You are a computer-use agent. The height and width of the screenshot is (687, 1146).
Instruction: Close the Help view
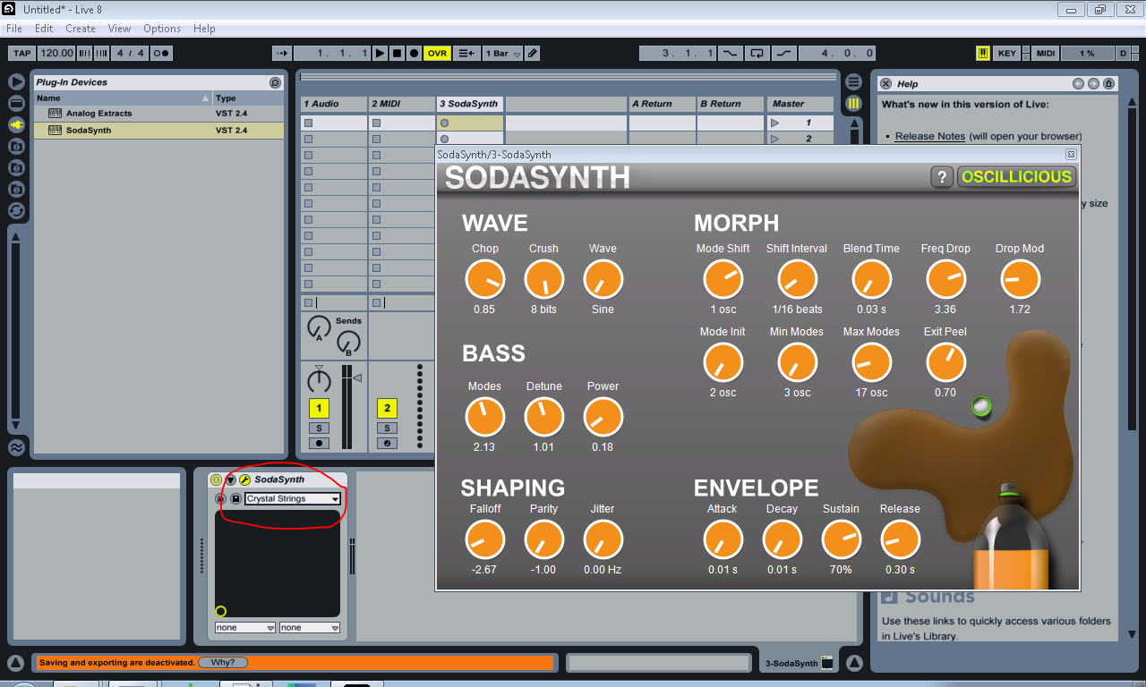(x=885, y=84)
